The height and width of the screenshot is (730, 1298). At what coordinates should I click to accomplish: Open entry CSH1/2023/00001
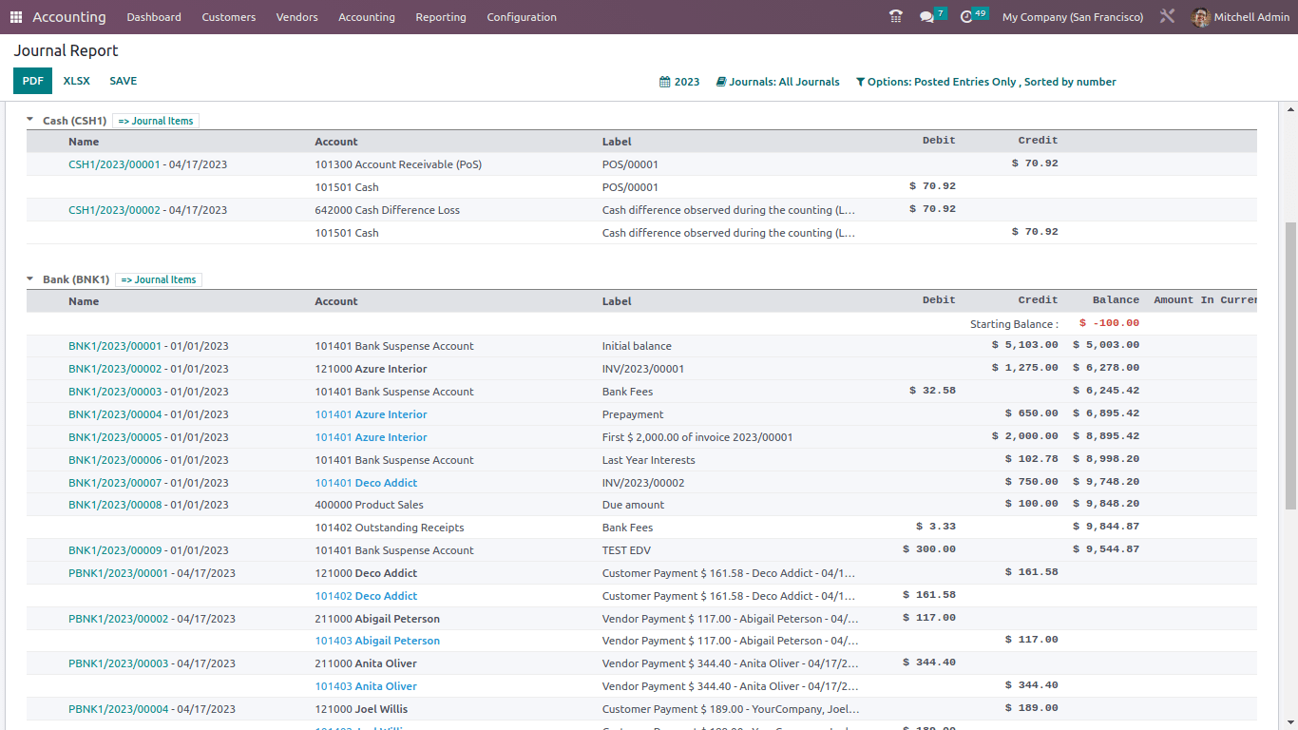114,164
